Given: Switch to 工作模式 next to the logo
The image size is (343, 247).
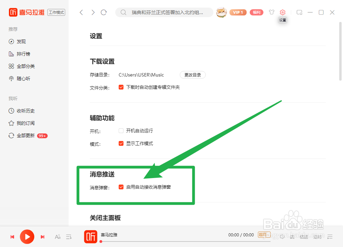Looking at the screenshot, I should 56,12.
